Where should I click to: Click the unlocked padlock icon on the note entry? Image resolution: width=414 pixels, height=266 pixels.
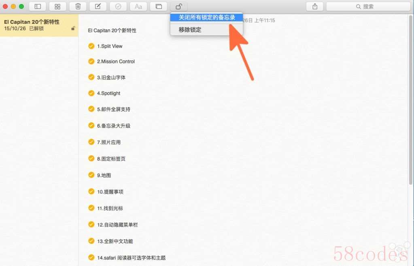(73, 29)
